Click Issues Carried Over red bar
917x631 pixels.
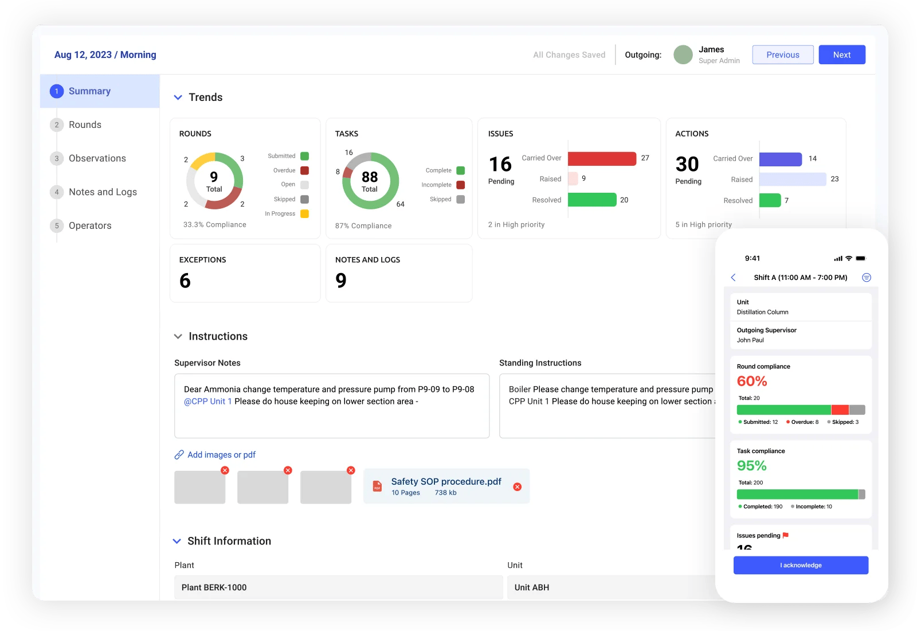click(602, 158)
